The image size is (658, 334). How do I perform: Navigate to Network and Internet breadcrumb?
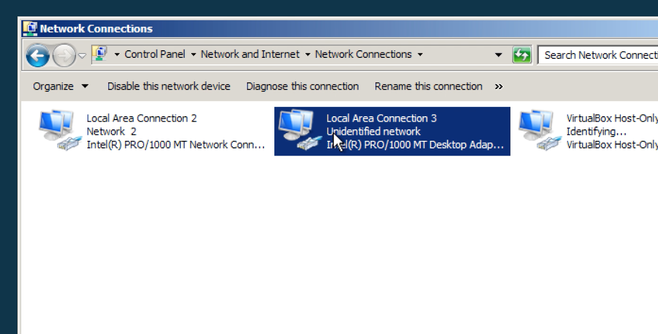click(x=250, y=55)
